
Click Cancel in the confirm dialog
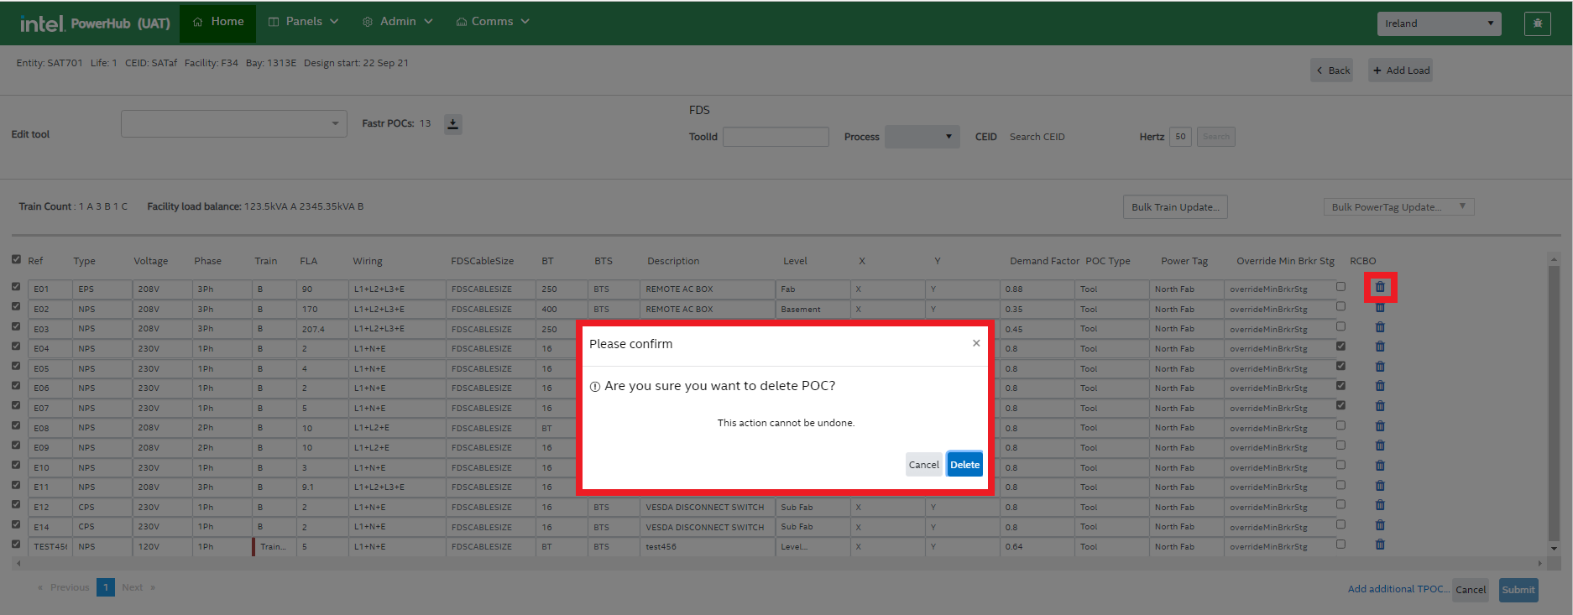click(923, 465)
